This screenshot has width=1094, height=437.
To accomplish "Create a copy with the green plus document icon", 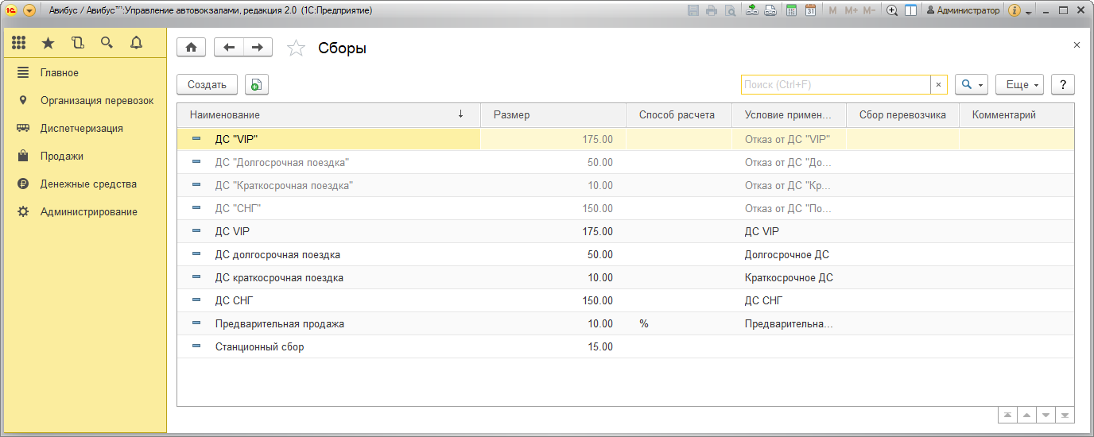I will click(x=257, y=84).
